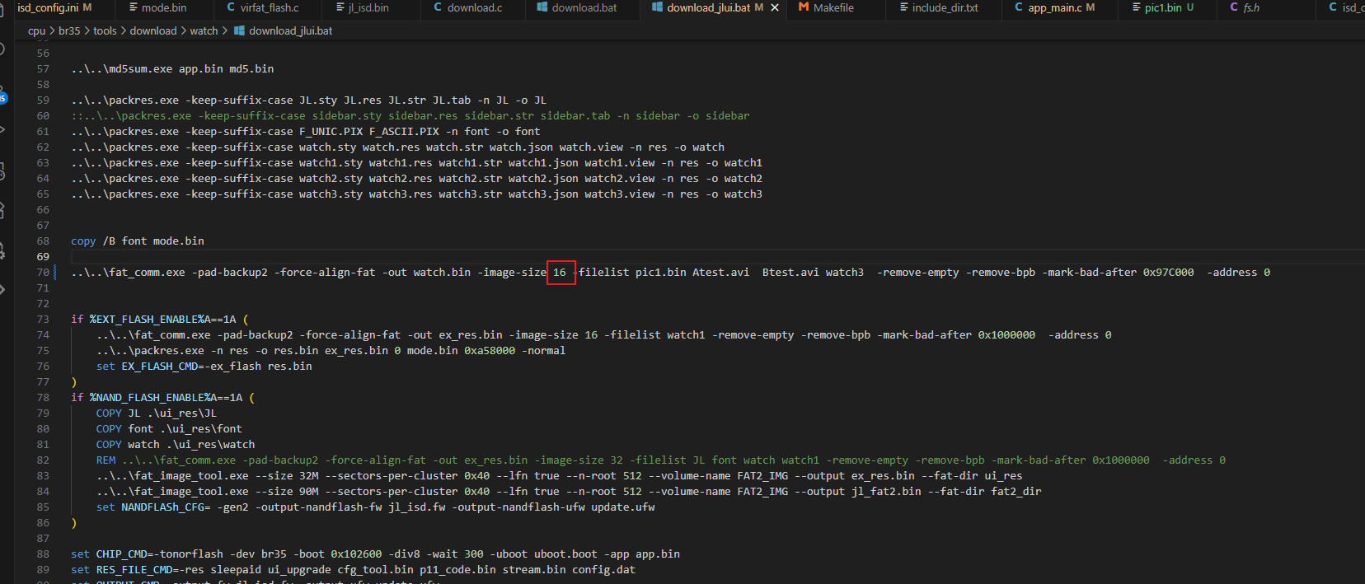
Task: Select the active download_jlui.bat tab
Action: (709, 7)
